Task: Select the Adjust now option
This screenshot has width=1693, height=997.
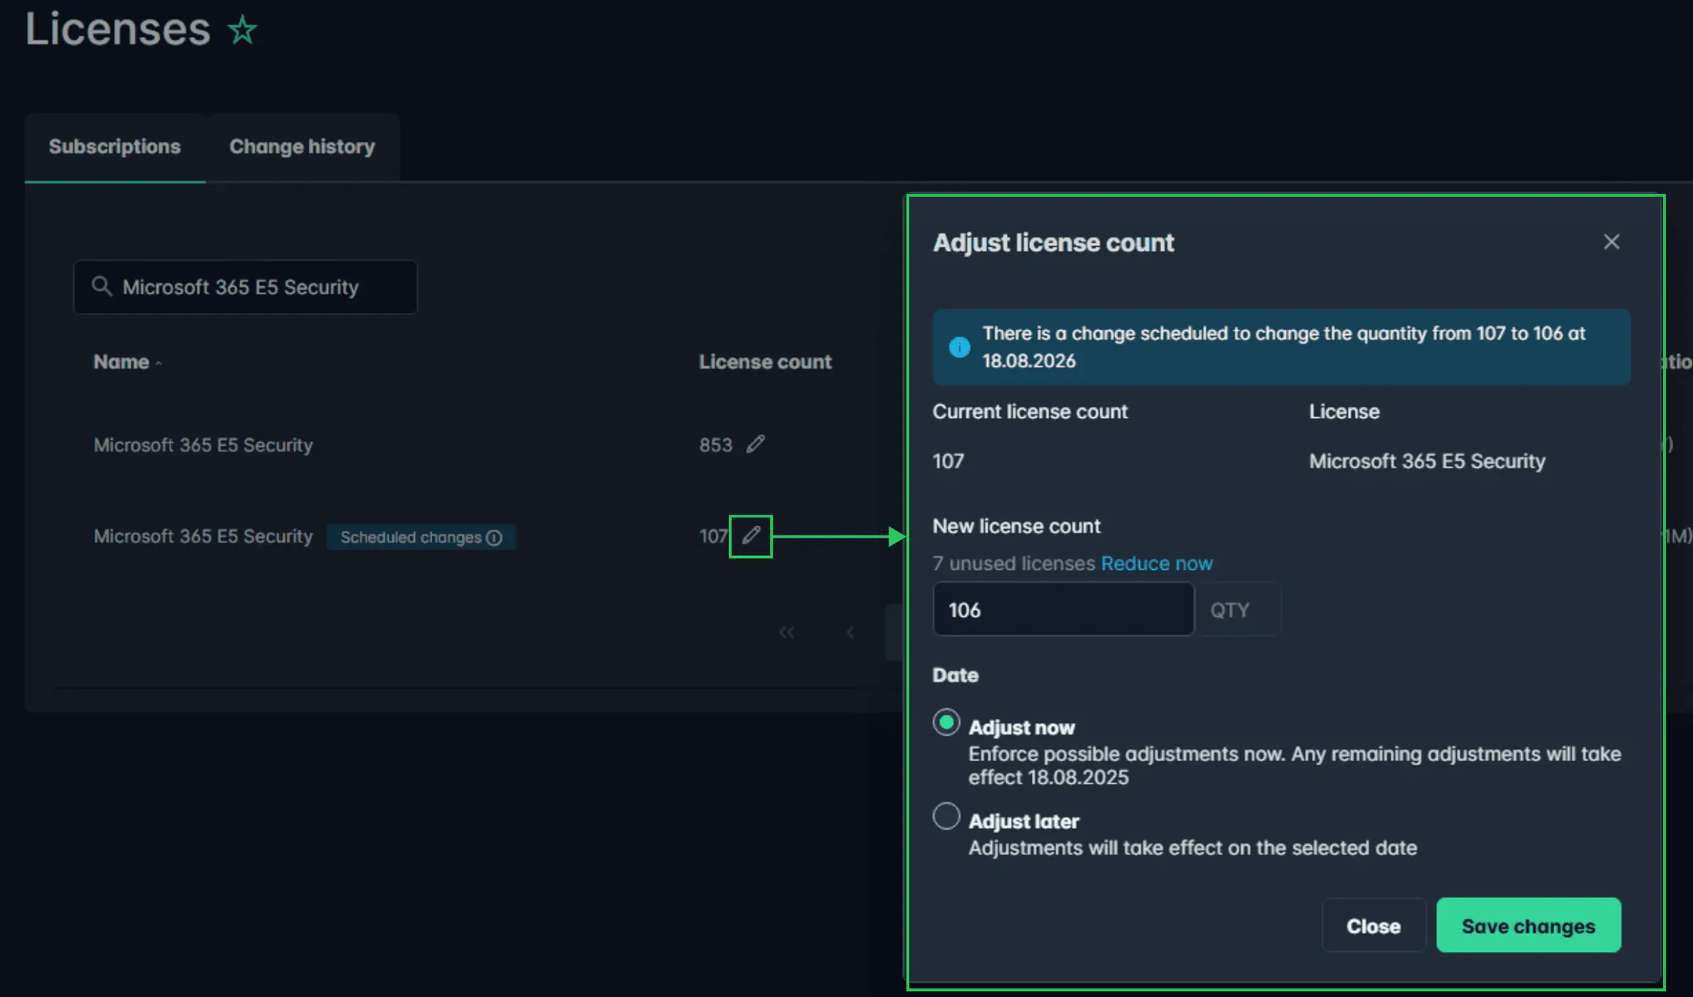Action: 946,722
